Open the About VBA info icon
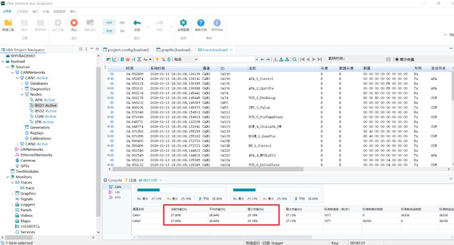The width and height of the screenshot is (454, 245). click(x=217, y=22)
